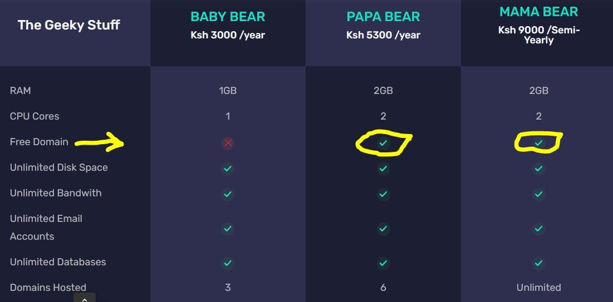Click Mama Bear Unlimited Databases checkmark
Screen dimensions: 613x302
click(x=538, y=263)
